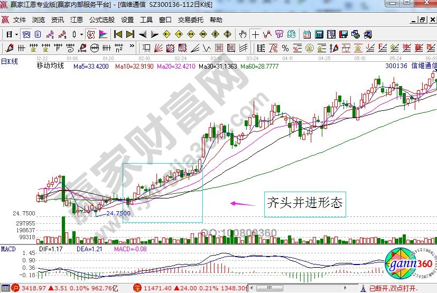Viewport: 437px width, 293px height.
Task: Open the calculator tool icon
Action: pos(319,34)
